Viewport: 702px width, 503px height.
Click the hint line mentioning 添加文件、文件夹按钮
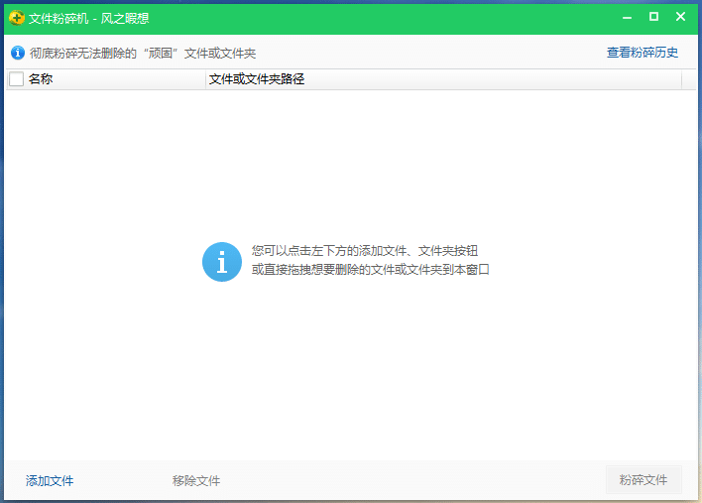pos(370,252)
